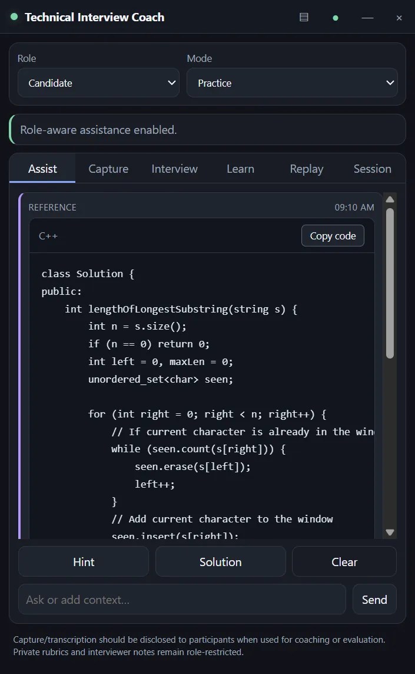Send the message
The height and width of the screenshot is (674, 415).
coord(374,599)
